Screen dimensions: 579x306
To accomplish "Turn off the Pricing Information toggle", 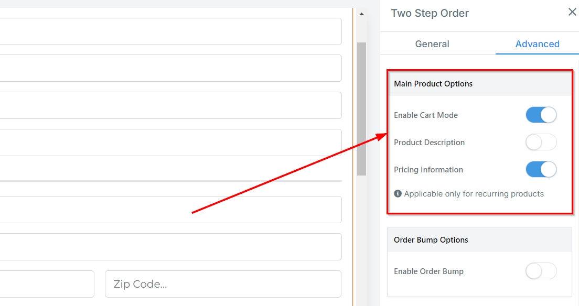I will pos(541,170).
